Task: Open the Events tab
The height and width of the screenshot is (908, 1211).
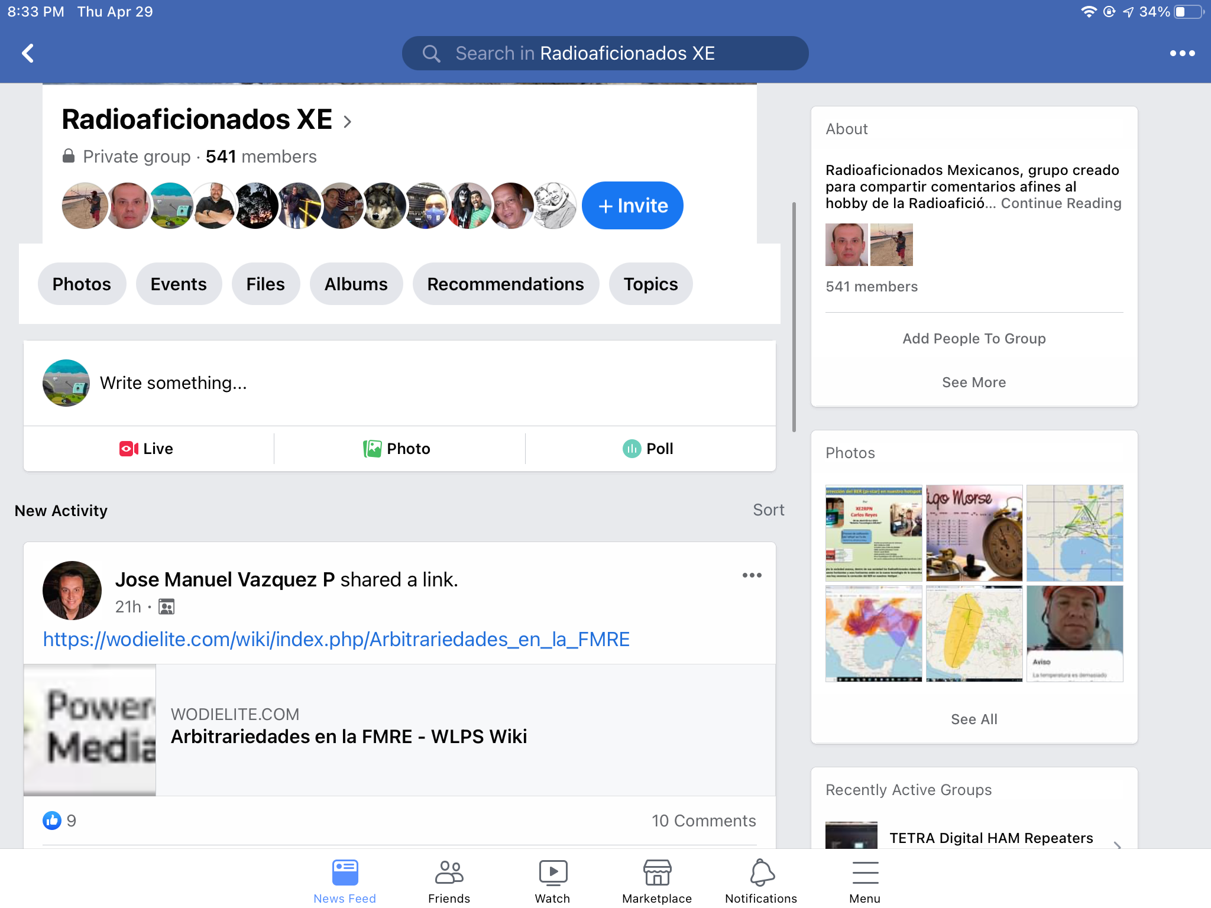Action: 179,284
